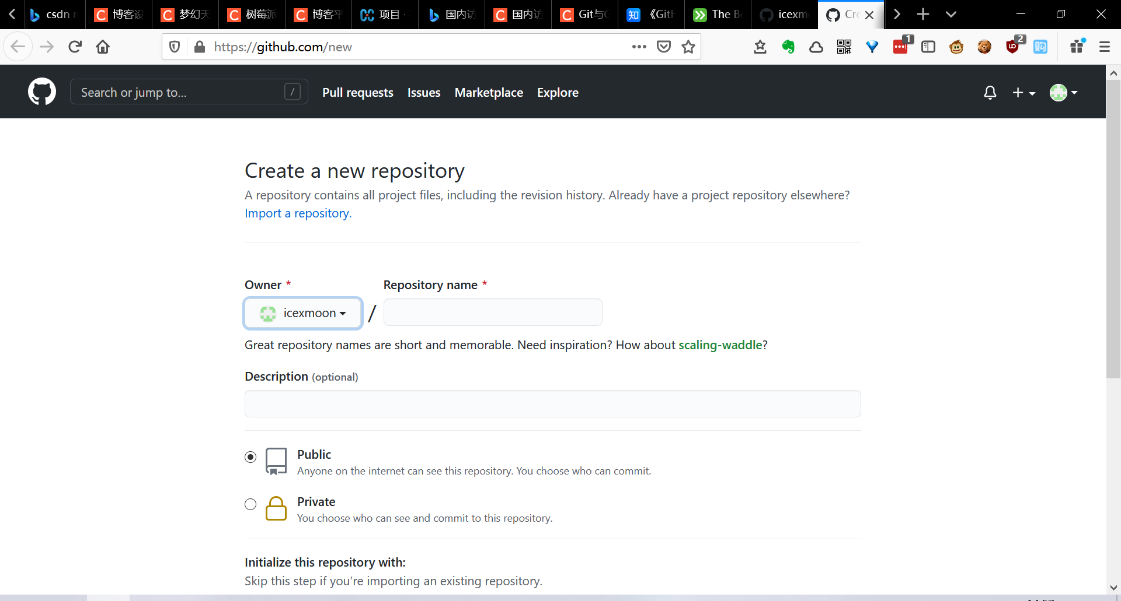Click the vertical scrollbar thumb
Screen dimensions: 1121x601
[1113, 229]
